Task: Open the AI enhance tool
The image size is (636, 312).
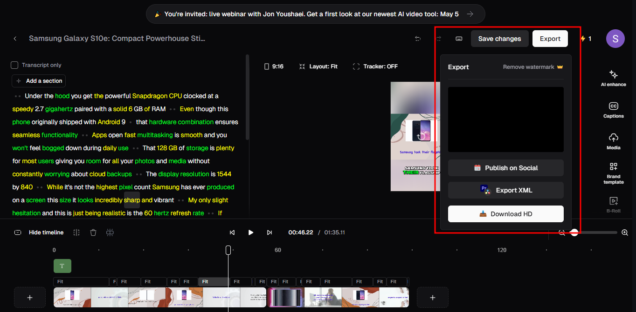Action: coord(613,78)
